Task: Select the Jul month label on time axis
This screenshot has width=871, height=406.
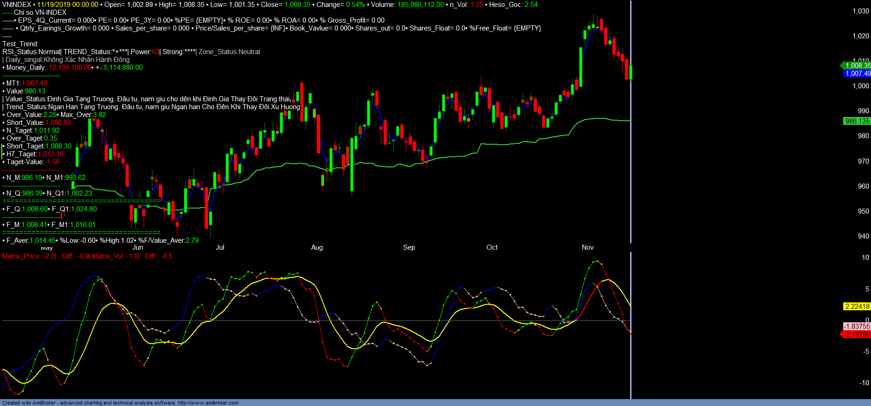Action: pyautogui.click(x=220, y=247)
